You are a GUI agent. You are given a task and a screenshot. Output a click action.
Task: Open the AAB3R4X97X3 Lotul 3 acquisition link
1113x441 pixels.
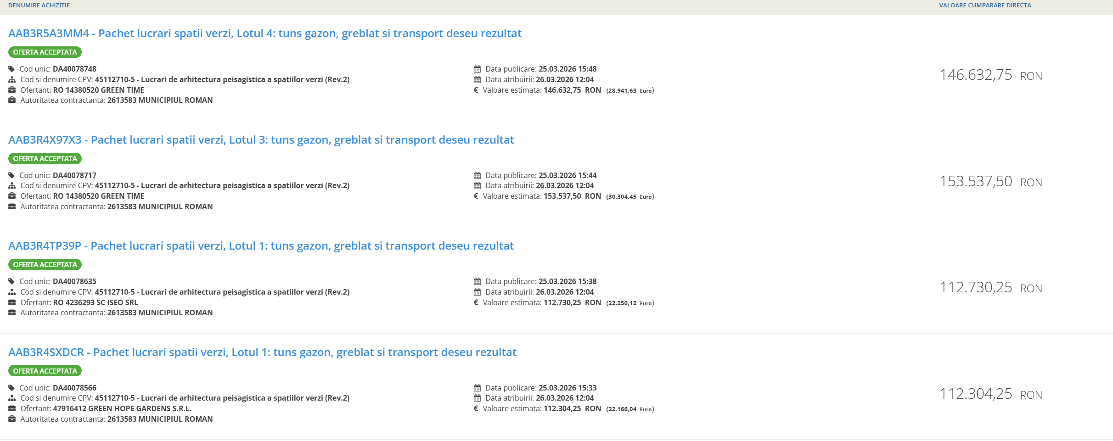tap(261, 140)
